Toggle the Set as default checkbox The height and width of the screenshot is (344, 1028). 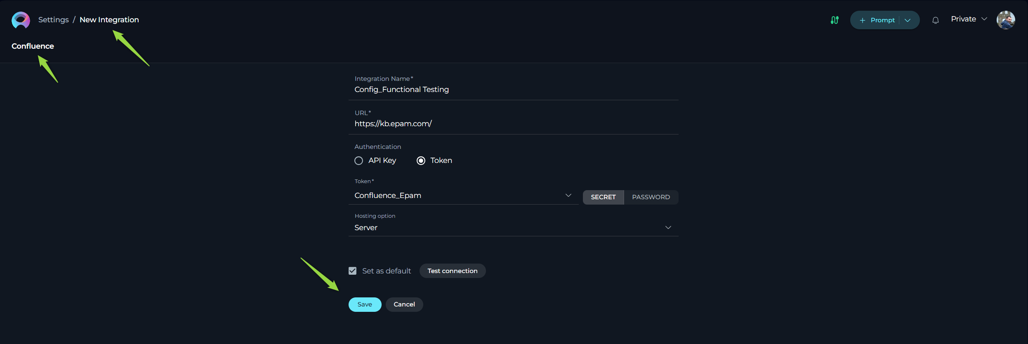[352, 271]
